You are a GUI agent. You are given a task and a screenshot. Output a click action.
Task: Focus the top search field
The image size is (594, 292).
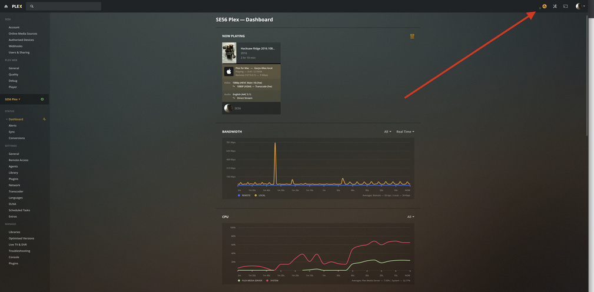pyautogui.click(x=64, y=6)
